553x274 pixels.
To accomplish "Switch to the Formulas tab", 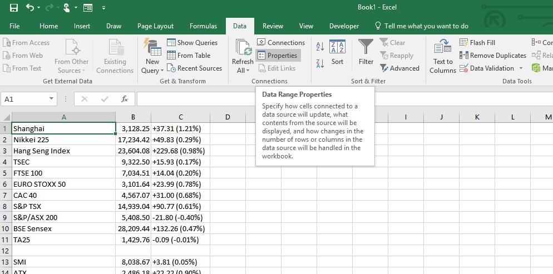I will tap(203, 26).
